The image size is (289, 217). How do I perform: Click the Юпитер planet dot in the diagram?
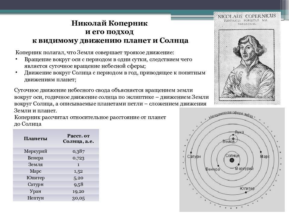click(x=246, y=193)
